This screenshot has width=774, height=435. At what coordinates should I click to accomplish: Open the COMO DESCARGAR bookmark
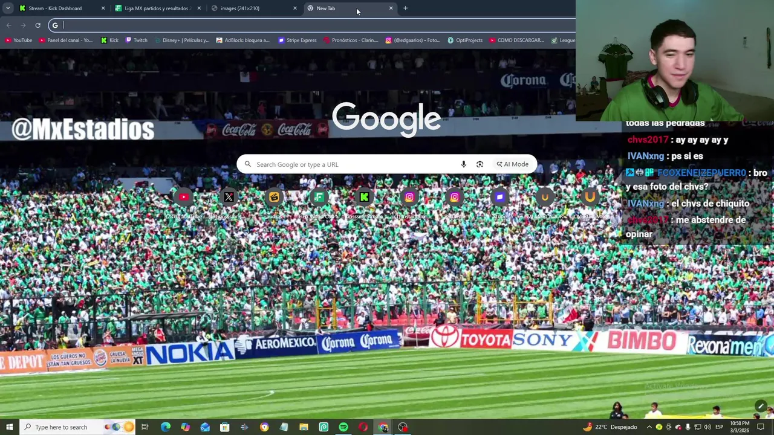click(517, 40)
